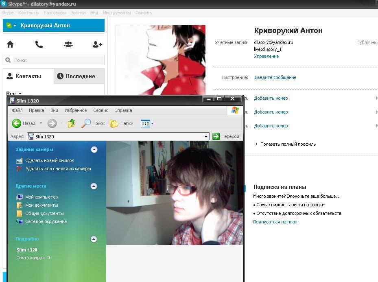Open the address bar dropdown
The image size is (378, 282).
click(206, 137)
